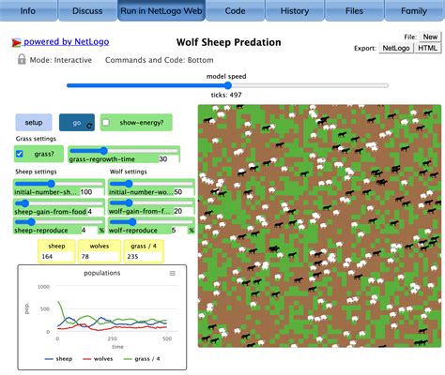Viewport: 445px width, 375px height.
Task: Expand Commands and Code: Bottom option
Action: (160, 60)
